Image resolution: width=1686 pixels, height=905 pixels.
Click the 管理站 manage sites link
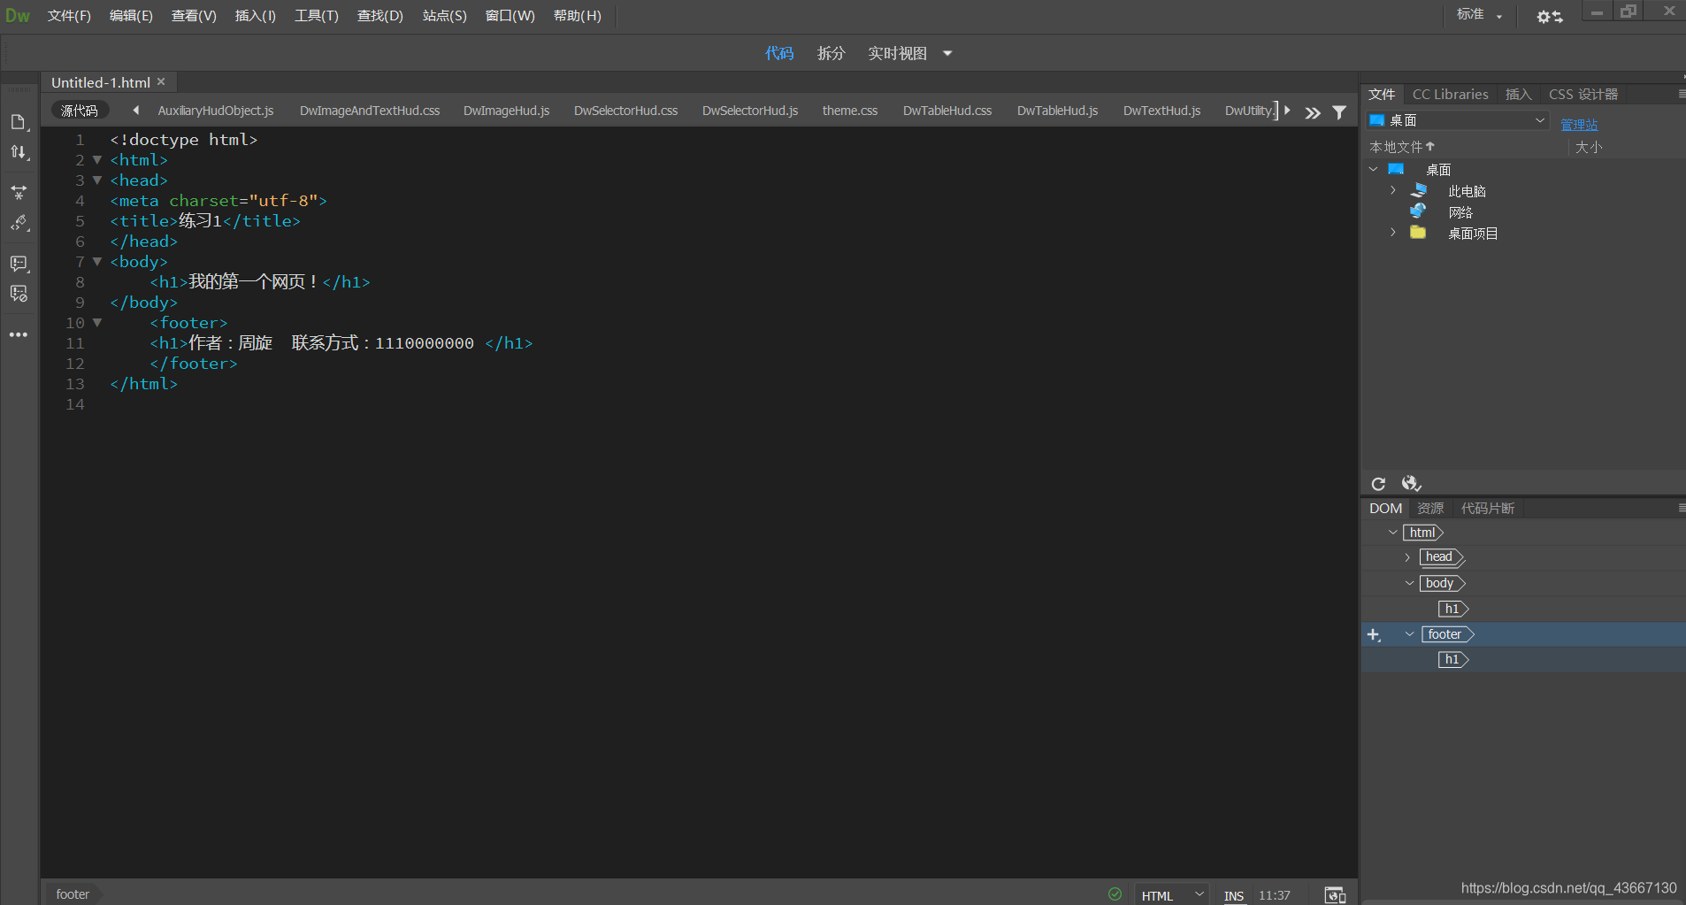coord(1579,125)
